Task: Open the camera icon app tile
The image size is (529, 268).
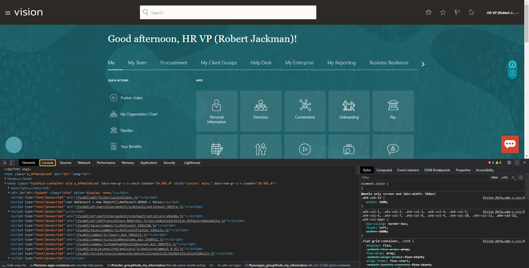Action: (x=349, y=147)
